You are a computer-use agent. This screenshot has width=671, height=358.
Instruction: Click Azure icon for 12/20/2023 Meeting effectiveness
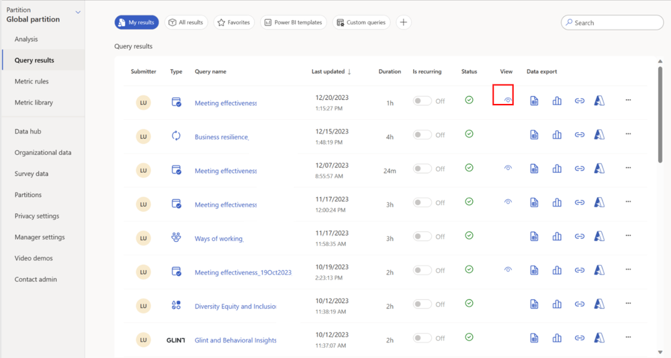click(x=600, y=101)
